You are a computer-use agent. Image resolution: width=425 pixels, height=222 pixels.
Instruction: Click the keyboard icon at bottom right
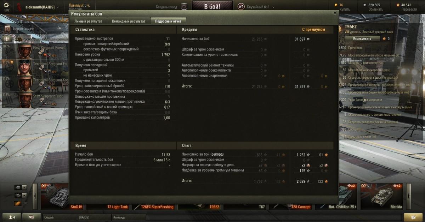413,217
